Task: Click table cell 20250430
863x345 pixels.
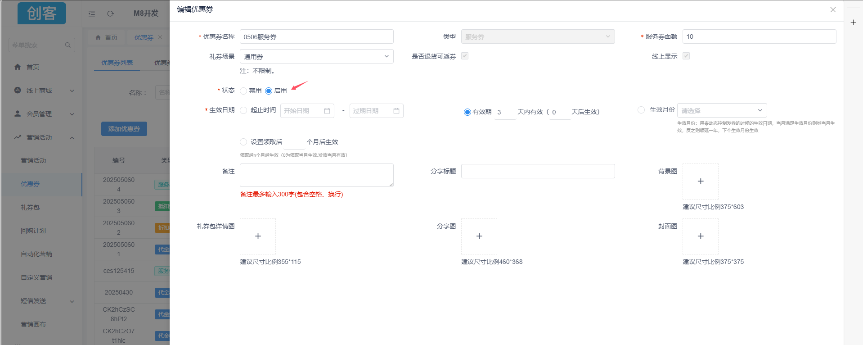Action: (x=119, y=292)
